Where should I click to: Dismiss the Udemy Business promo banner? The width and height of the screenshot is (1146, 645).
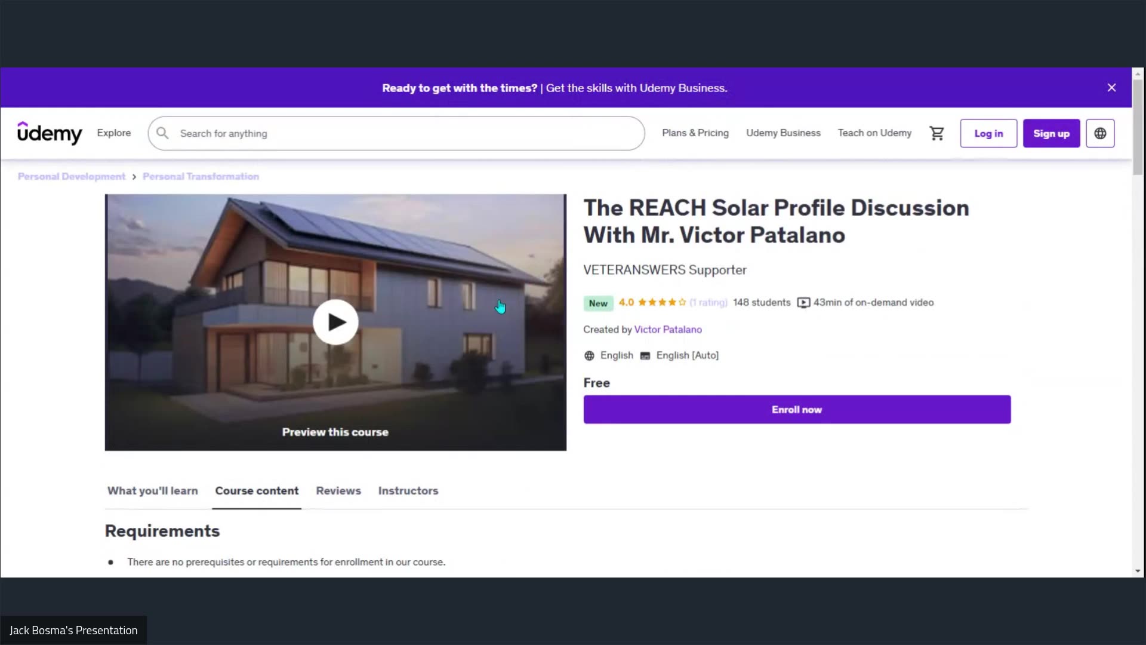[1111, 87]
